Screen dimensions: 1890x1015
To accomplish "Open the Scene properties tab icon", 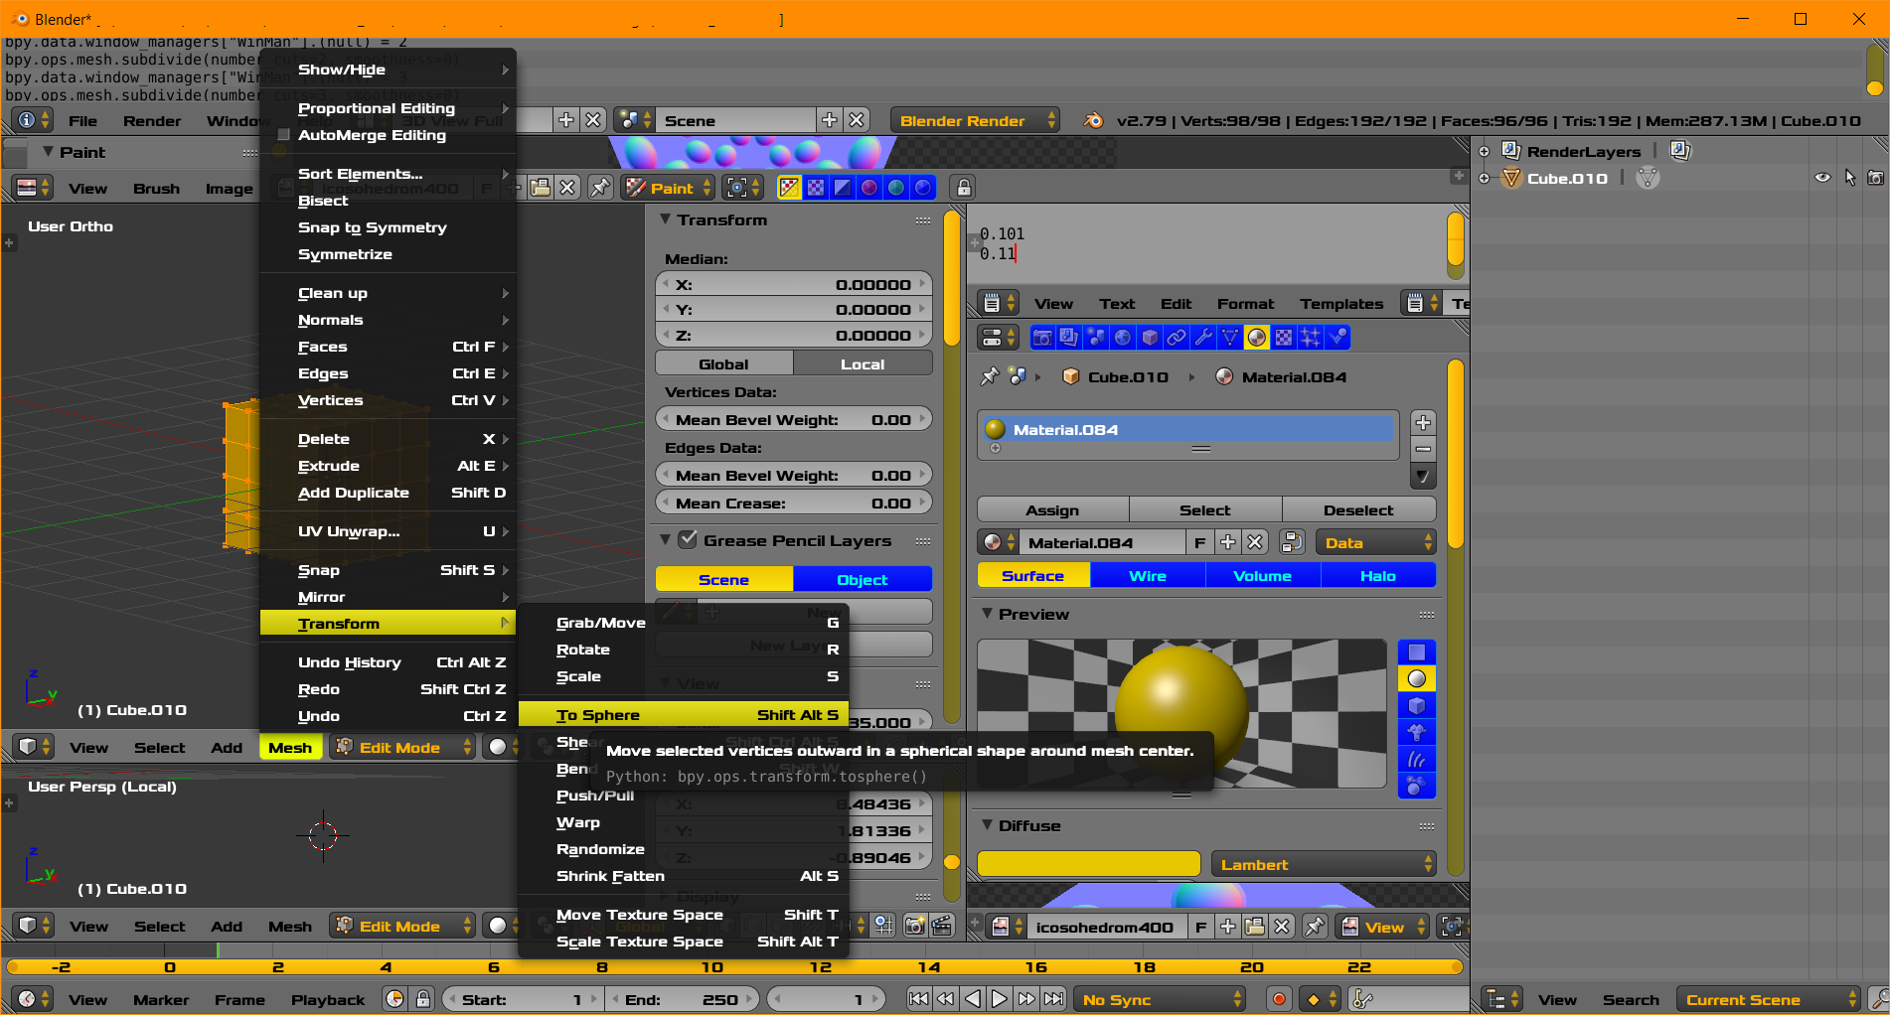I will pyautogui.click(x=1096, y=338).
